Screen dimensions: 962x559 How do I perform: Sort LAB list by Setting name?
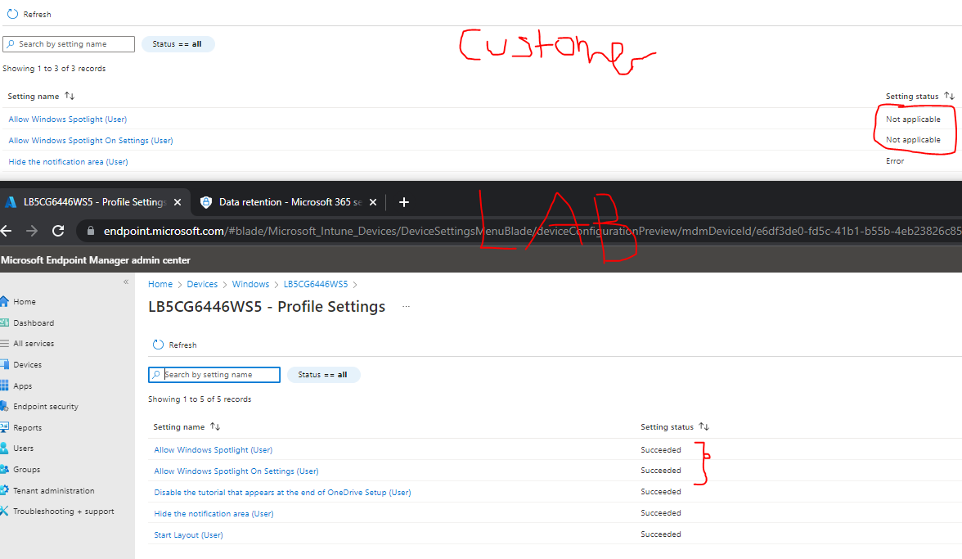pyautogui.click(x=187, y=427)
